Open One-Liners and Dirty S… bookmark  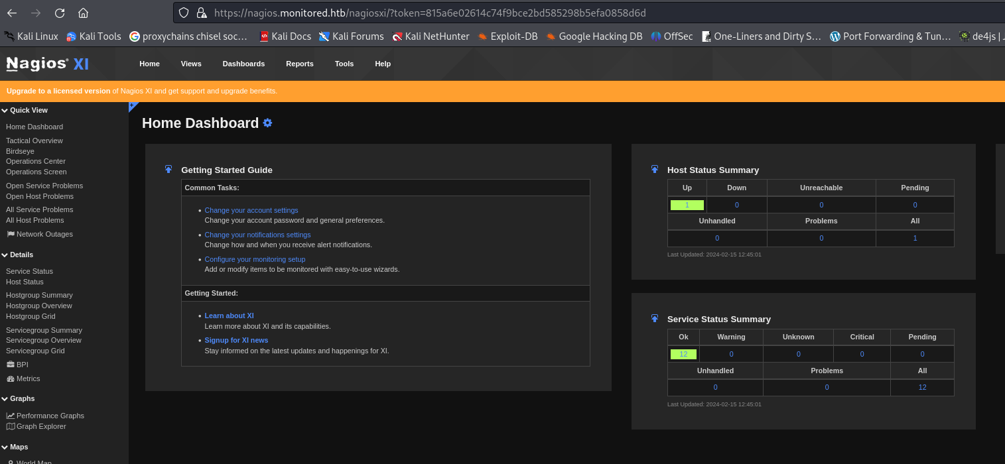coord(762,36)
